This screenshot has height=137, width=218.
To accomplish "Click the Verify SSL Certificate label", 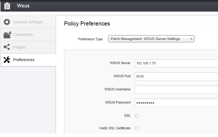I will tap(115, 128).
